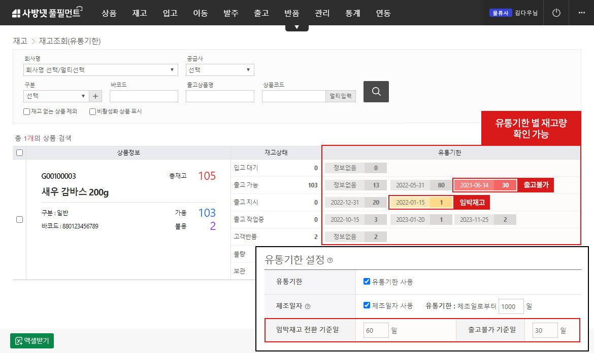594x353 pixels.
Task: Click the power logout icon
Action: point(556,13)
